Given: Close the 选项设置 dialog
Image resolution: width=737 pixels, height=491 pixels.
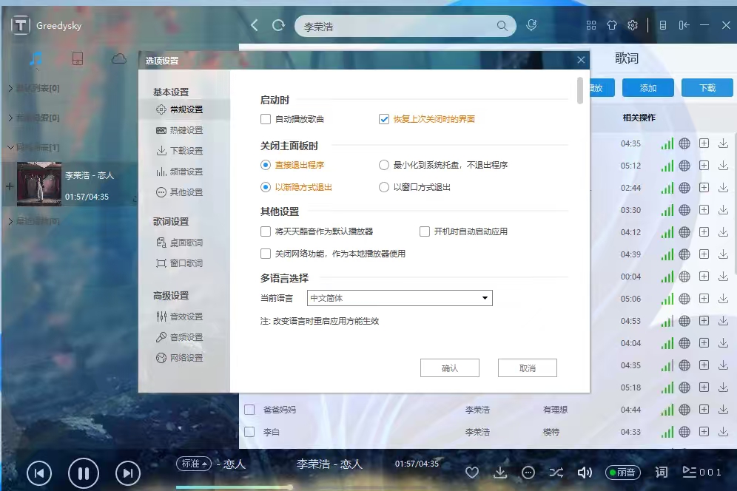Looking at the screenshot, I should [x=581, y=60].
